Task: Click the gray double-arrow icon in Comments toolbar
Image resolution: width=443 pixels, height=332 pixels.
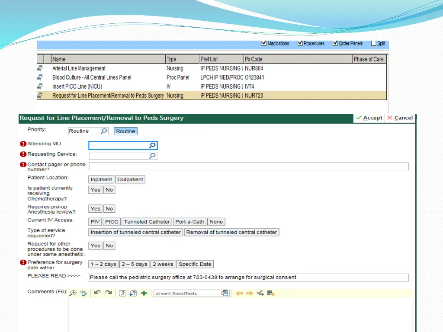Action: [260, 294]
